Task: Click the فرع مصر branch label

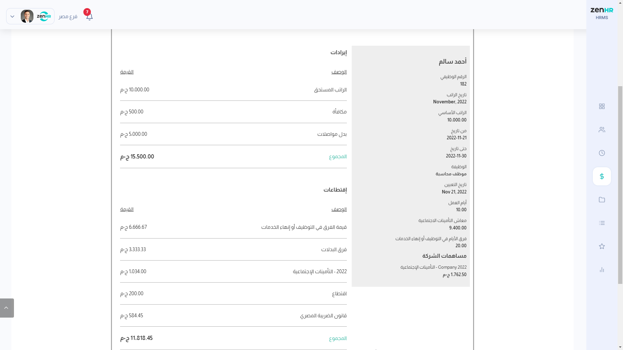Action: click(x=68, y=17)
